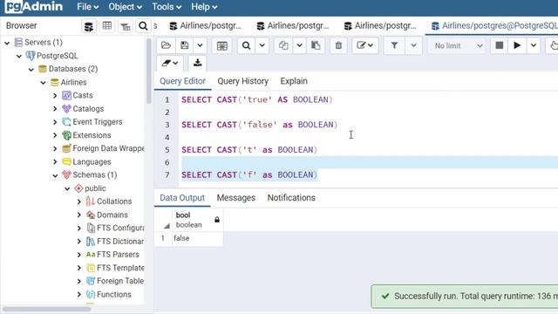Select the Data Output tab
The height and width of the screenshot is (314, 558).
(x=182, y=198)
